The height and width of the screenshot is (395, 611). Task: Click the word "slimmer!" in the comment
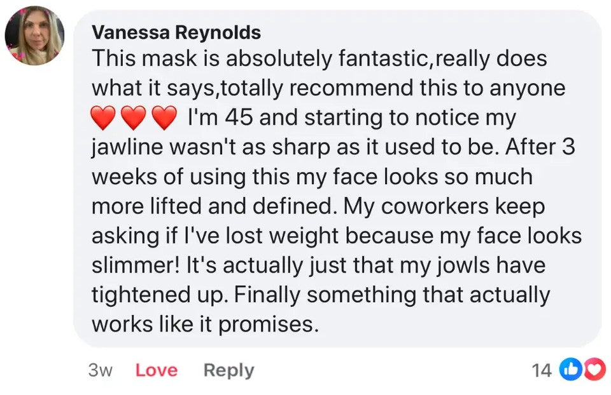[135, 265]
